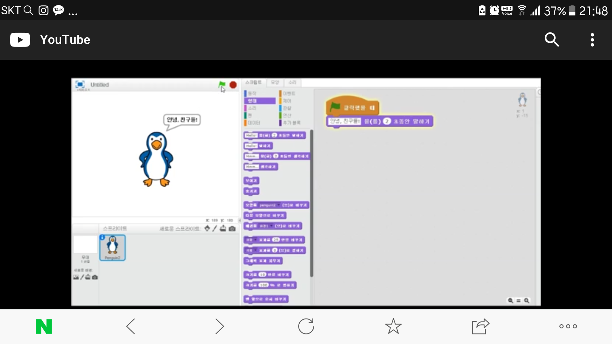Navigate back with left arrow
This screenshot has width=612, height=344.
[x=131, y=326]
